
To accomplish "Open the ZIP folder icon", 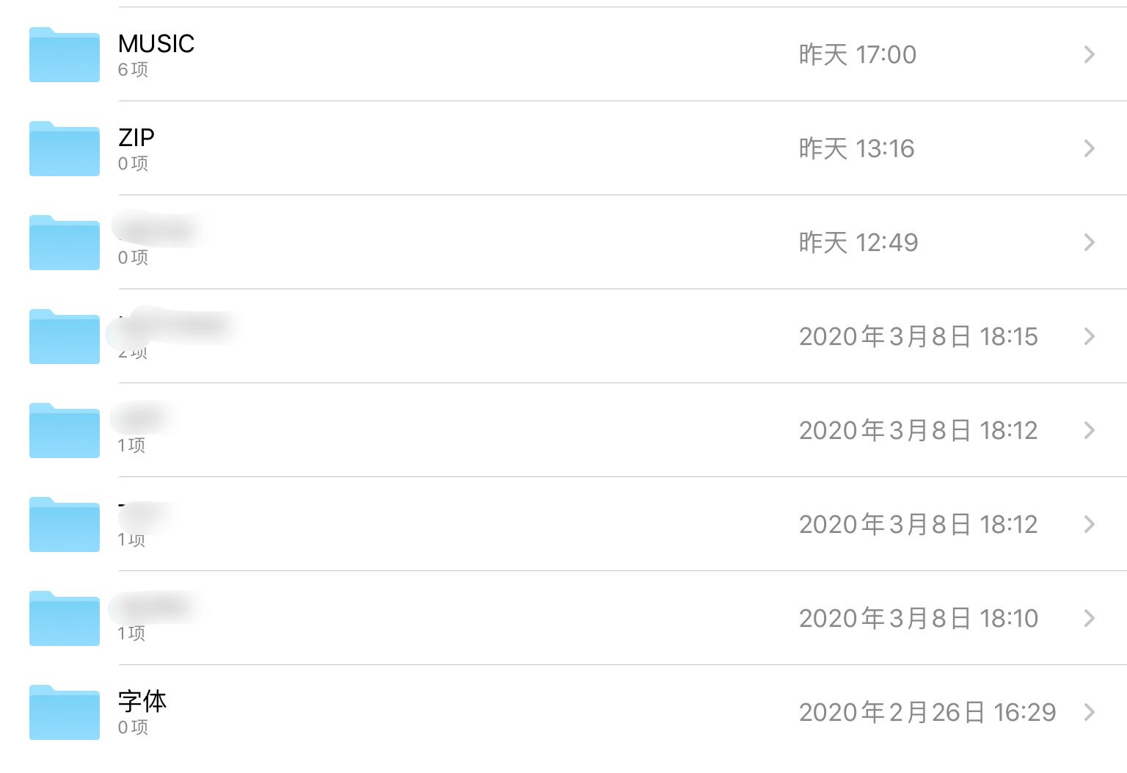I will tap(65, 148).
